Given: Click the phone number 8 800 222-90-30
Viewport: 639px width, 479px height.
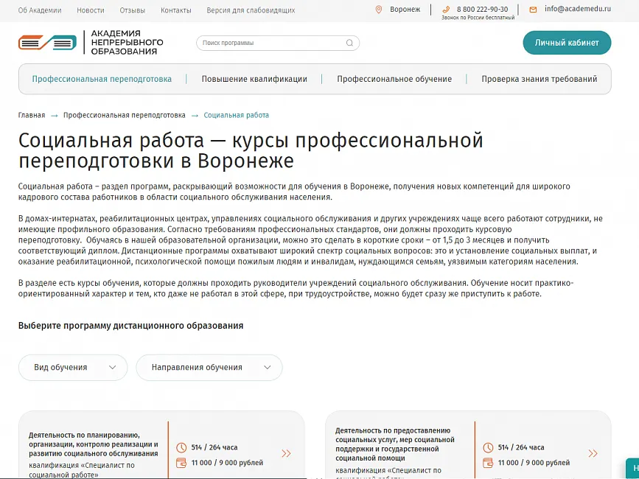Looking at the screenshot, I should 483,10.
